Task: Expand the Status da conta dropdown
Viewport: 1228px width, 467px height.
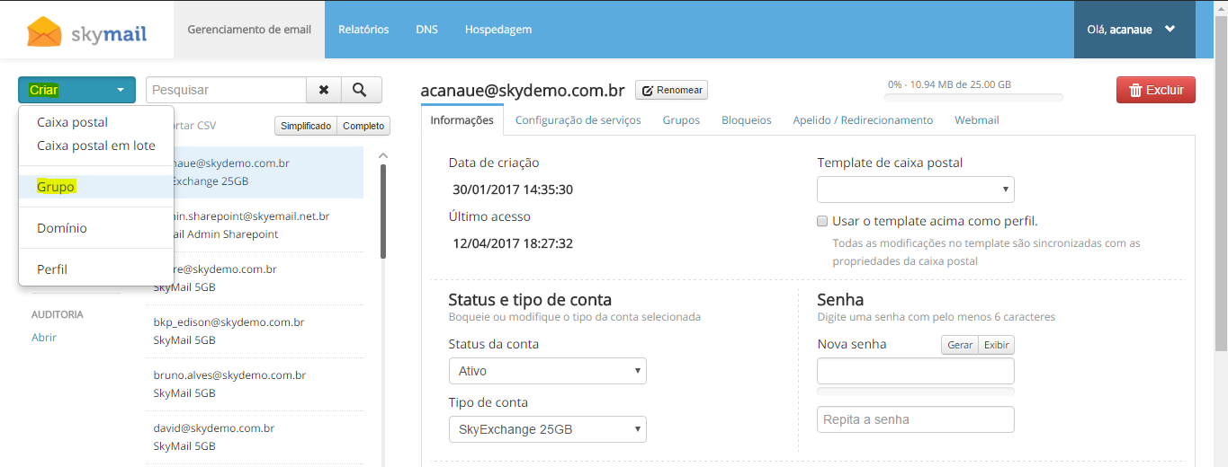Action: [x=547, y=371]
